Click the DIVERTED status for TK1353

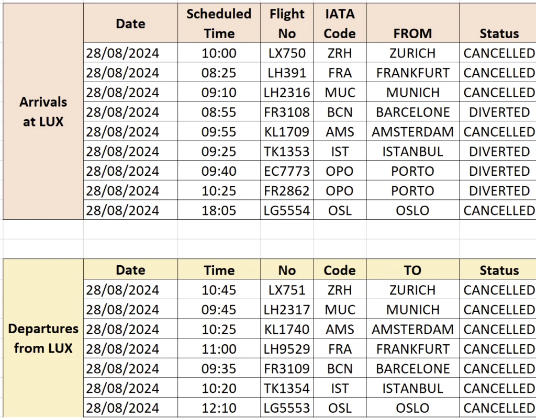[499, 151]
